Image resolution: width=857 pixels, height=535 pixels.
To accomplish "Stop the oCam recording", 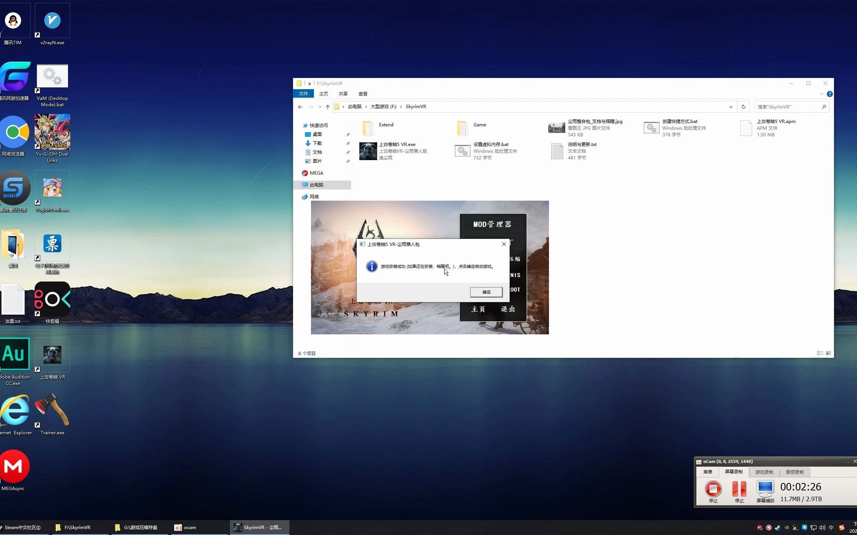I will coord(713,492).
